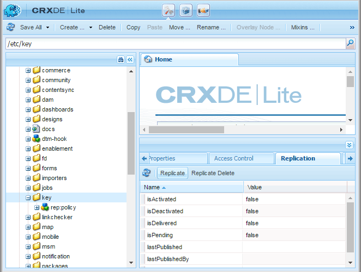Click the Home tab house icon
This screenshot has height=272, width=361.
click(148, 59)
